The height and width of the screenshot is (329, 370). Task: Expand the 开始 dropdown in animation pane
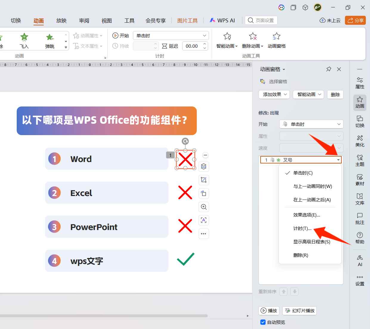[311, 124]
